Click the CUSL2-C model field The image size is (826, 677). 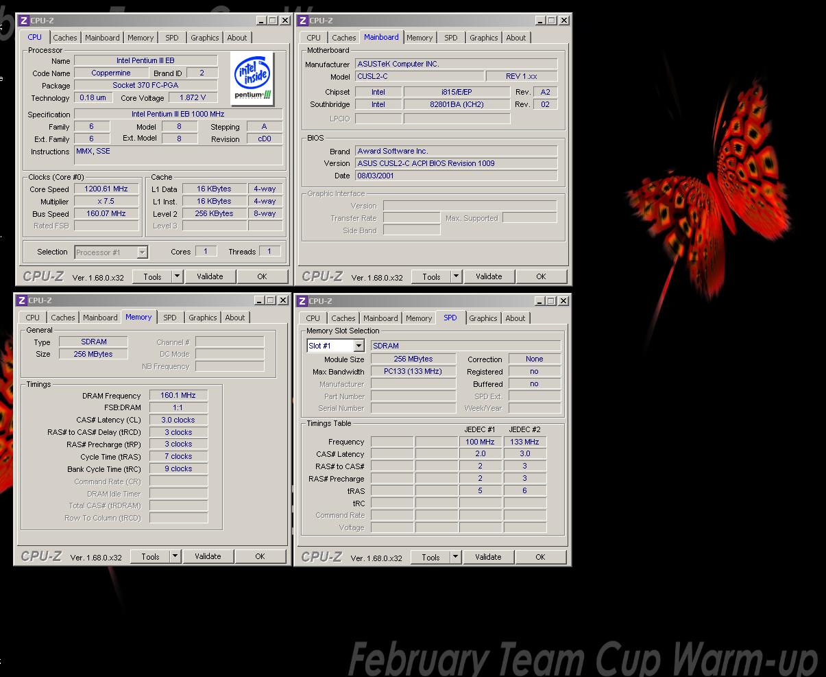(419, 76)
